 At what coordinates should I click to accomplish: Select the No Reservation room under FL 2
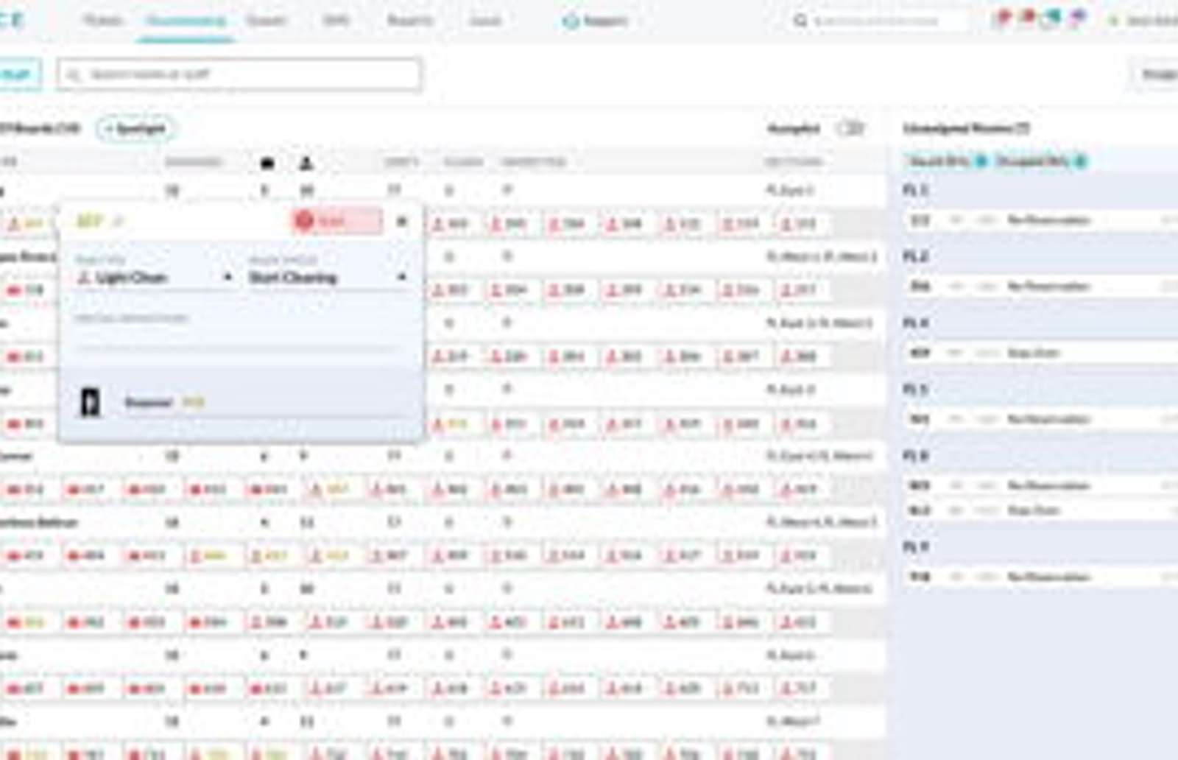point(1041,286)
